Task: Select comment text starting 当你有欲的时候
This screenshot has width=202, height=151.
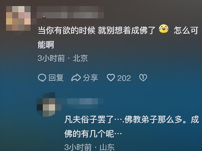Action: (x=118, y=38)
